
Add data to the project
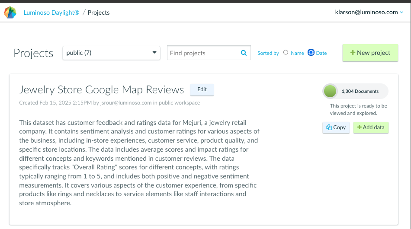pyautogui.click(x=371, y=127)
